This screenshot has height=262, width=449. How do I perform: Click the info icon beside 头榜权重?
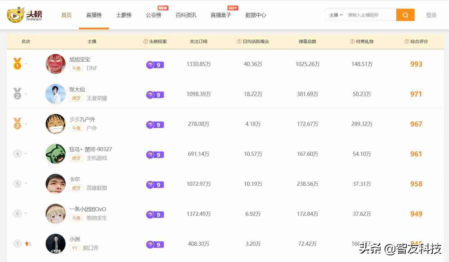coord(146,42)
